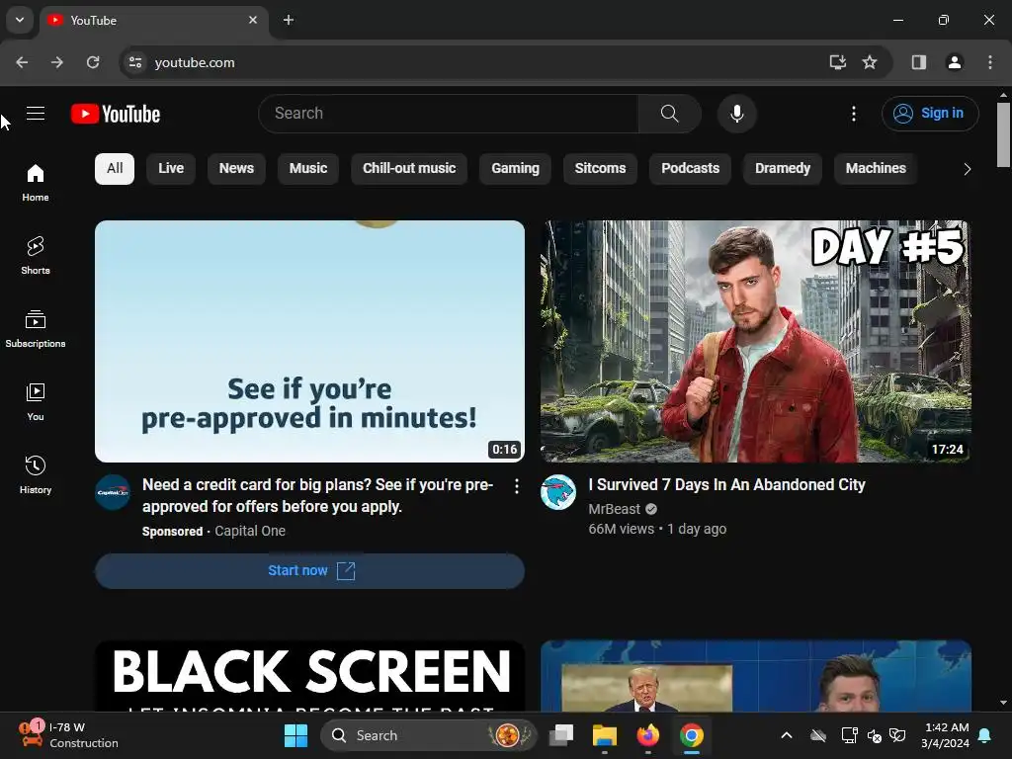Click browser back arrow
Screen dimensions: 1012x759
(22, 62)
